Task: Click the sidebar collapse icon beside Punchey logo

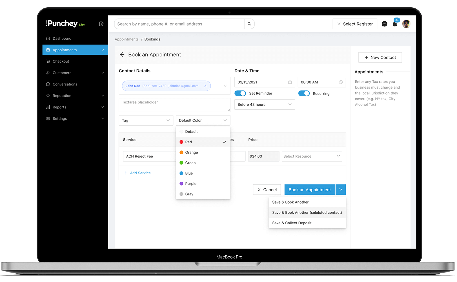Action: click(x=101, y=24)
